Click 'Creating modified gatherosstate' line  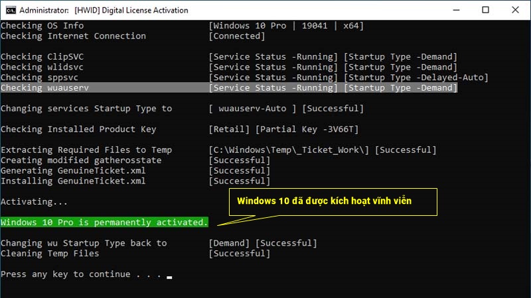[81, 160]
